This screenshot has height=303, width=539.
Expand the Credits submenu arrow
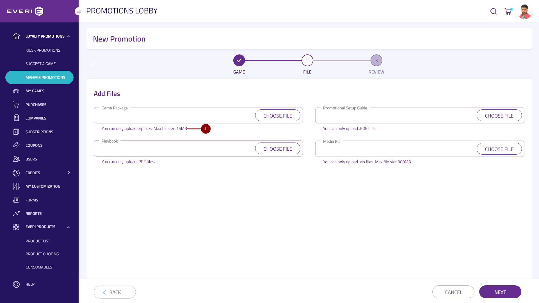tap(69, 172)
